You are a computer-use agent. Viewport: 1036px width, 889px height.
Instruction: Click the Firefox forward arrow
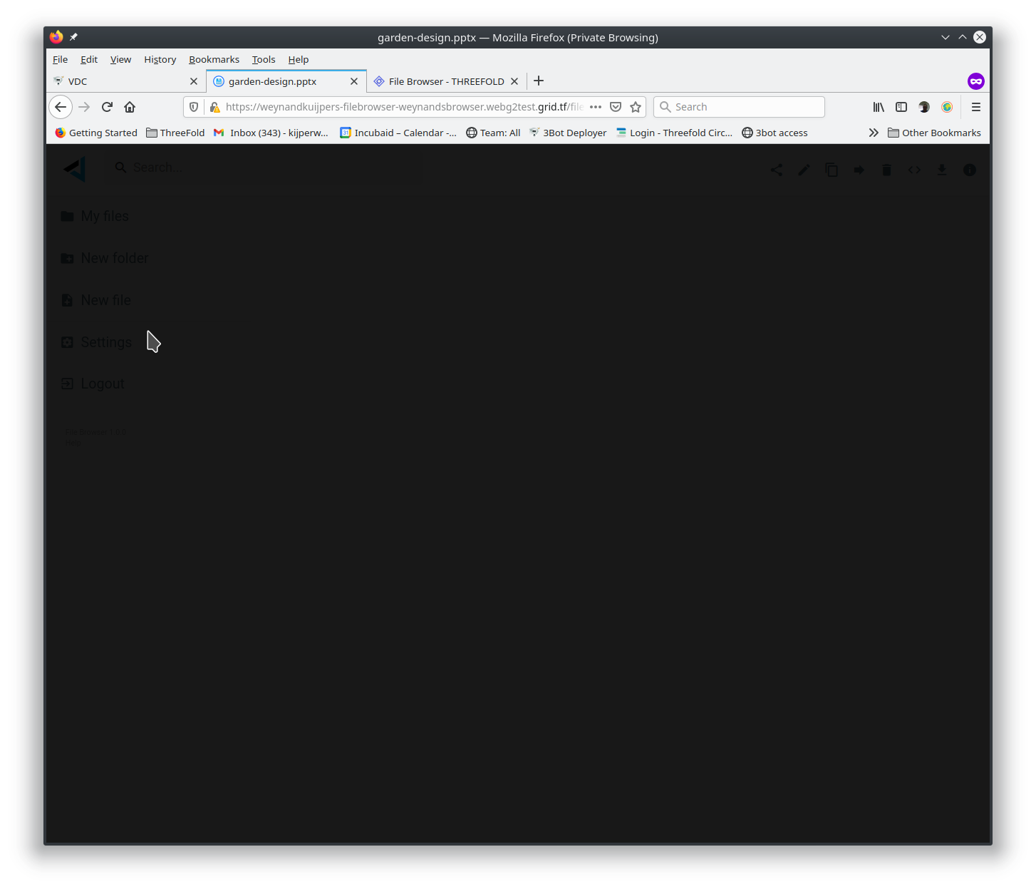[84, 107]
